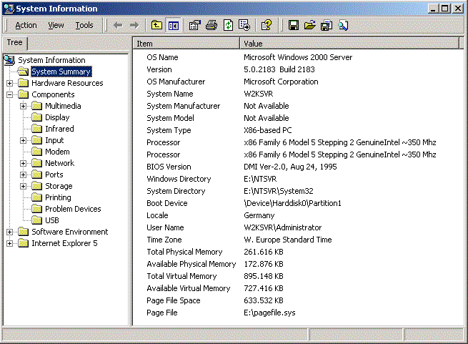Click the Save Text Report icon
Viewport: 468px width, 344px height.
(327, 26)
